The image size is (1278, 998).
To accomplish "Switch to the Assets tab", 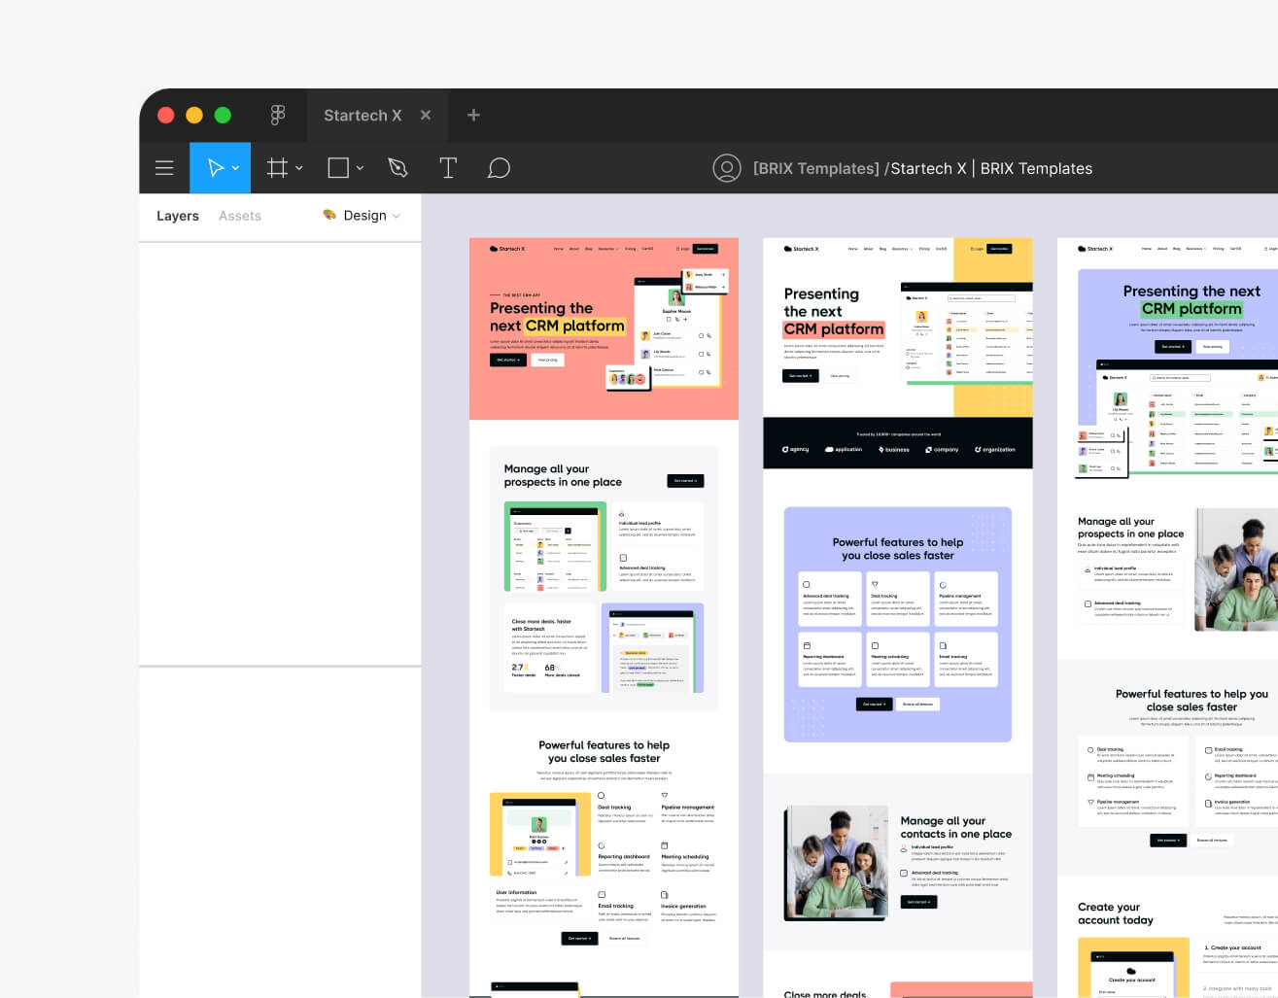I will point(239,215).
